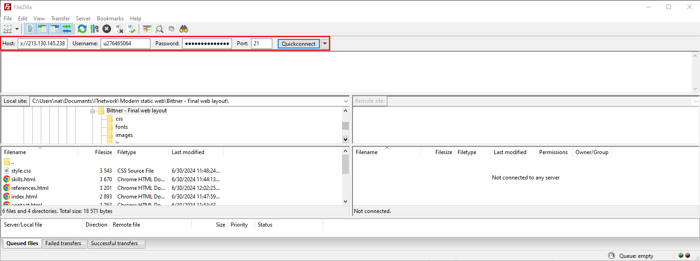
Task: Open the Quickconnect history dropdown arrow
Action: tap(324, 43)
